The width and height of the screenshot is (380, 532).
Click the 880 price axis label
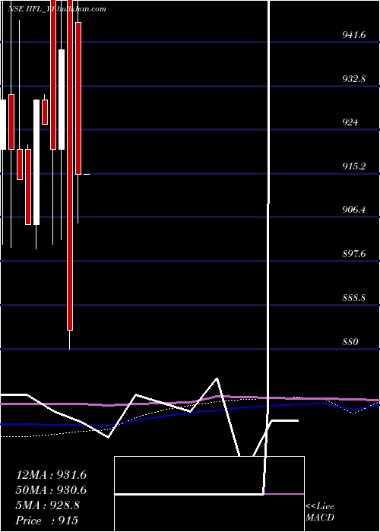click(350, 342)
